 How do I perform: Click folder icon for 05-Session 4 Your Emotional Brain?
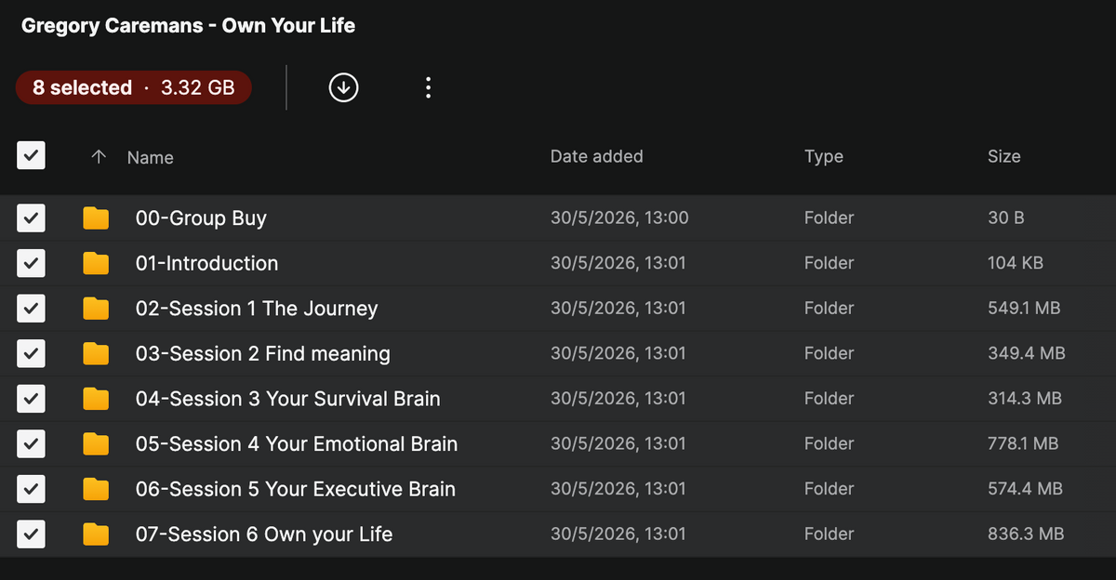96,443
